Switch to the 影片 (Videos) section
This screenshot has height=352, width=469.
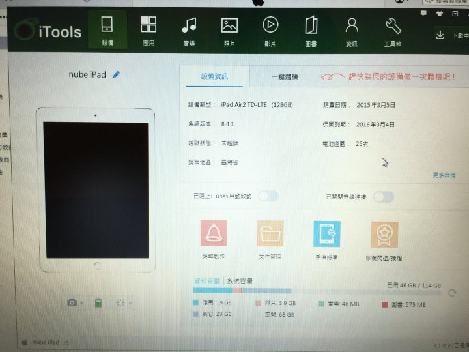click(270, 31)
